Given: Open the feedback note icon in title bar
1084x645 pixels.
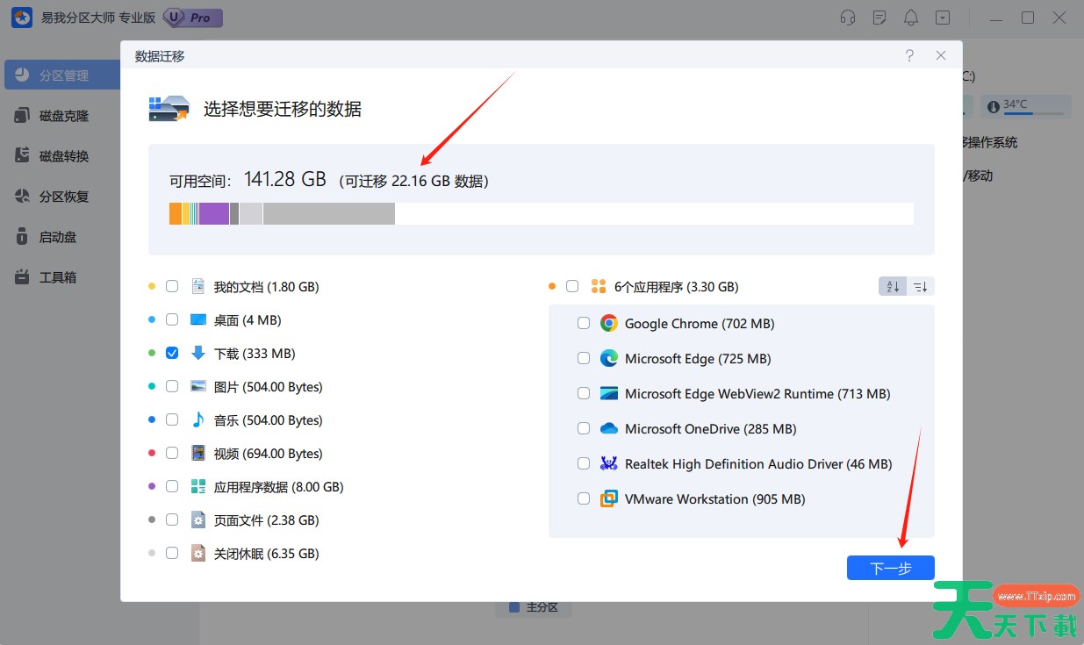Looking at the screenshot, I should (x=879, y=18).
